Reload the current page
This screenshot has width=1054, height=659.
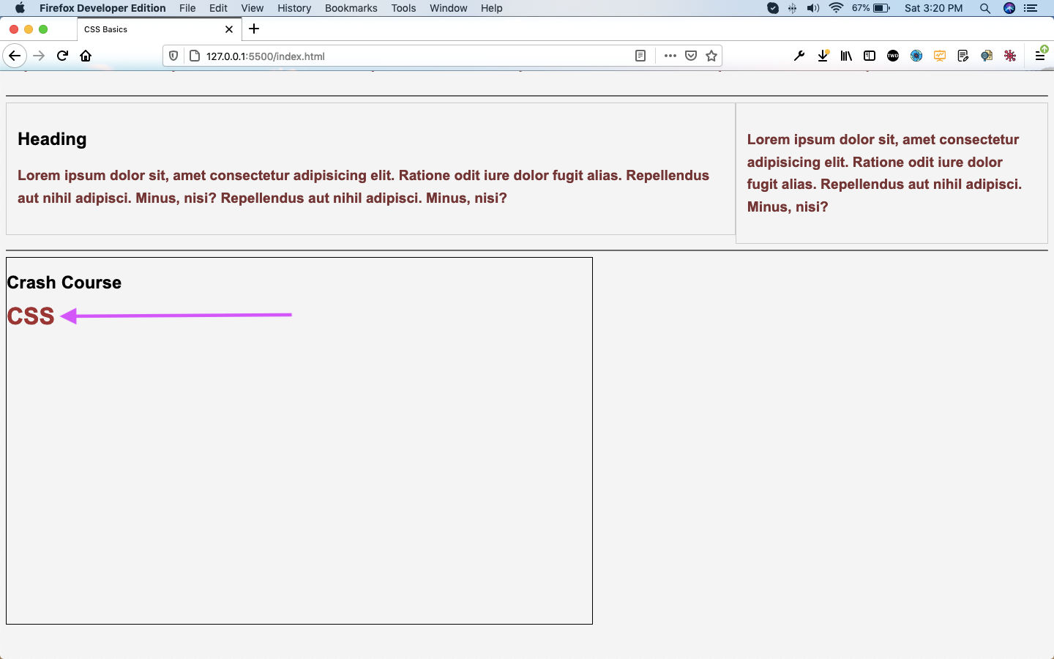62,56
